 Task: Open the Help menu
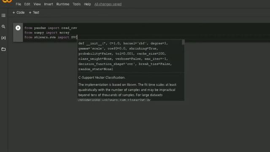click(87, 4)
